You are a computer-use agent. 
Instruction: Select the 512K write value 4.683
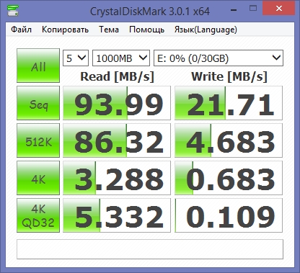229,140
